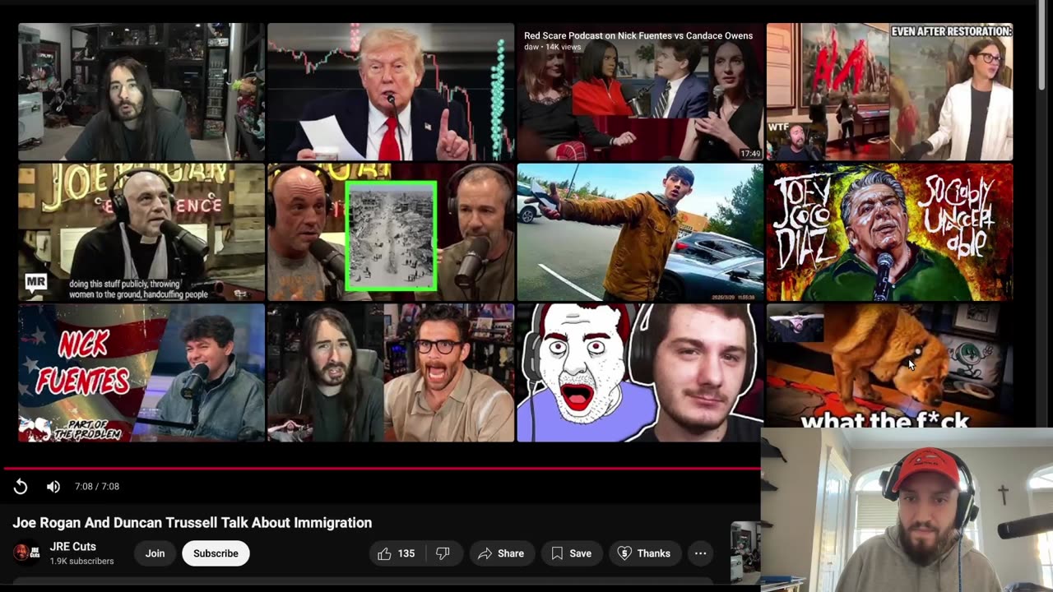Replay the video with the replay icon
Screen dimensions: 1053x592
[x=21, y=487]
